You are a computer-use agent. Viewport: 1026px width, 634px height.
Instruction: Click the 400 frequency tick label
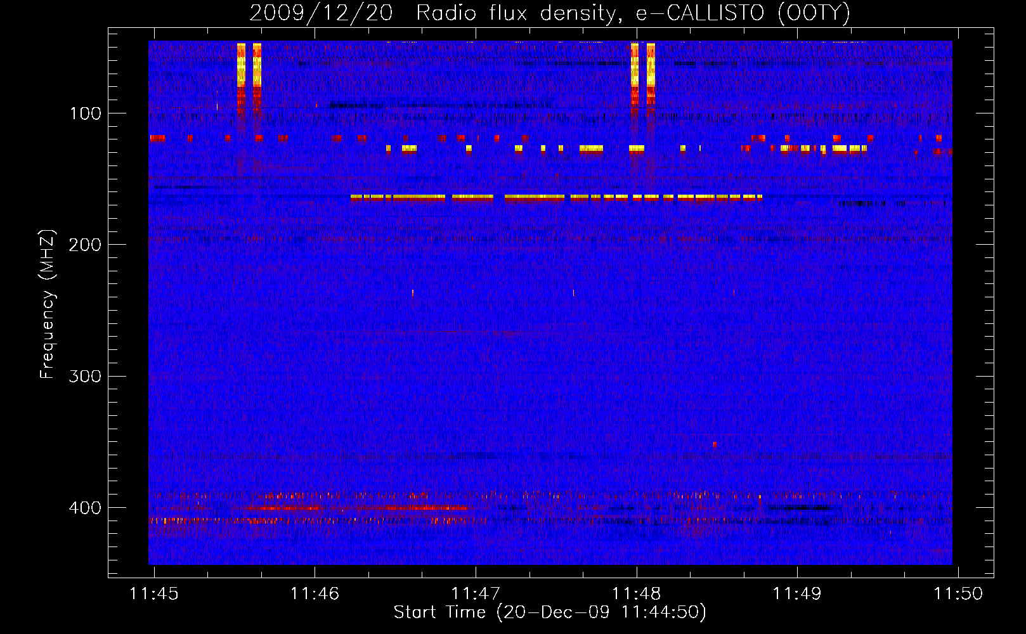click(x=85, y=508)
